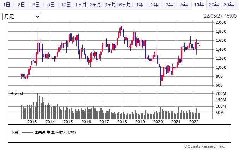The height and width of the screenshot is (151, 239).
Task: Select the 1日 time range tab
Action: coord(7,5)
